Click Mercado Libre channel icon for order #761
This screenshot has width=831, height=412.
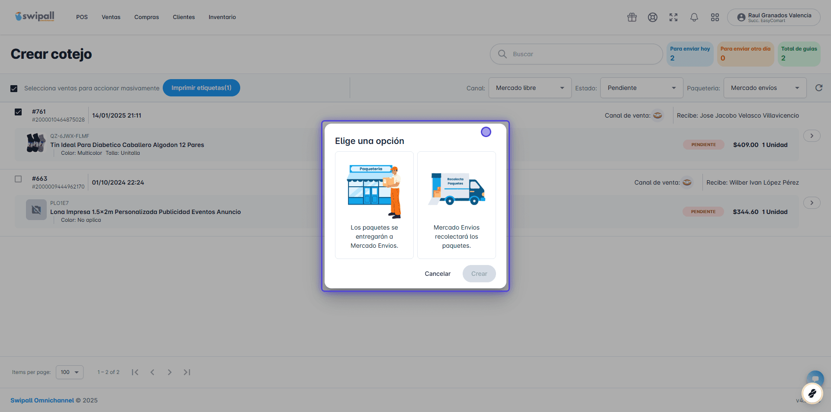point(657,115)
